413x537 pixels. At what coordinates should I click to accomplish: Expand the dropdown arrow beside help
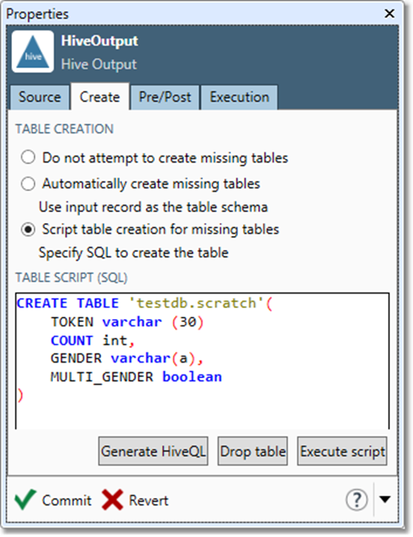[385, 500]
